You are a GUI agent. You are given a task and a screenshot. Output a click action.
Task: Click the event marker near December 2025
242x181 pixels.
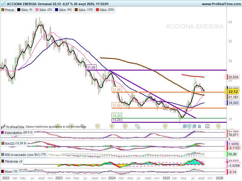(218, 126)
